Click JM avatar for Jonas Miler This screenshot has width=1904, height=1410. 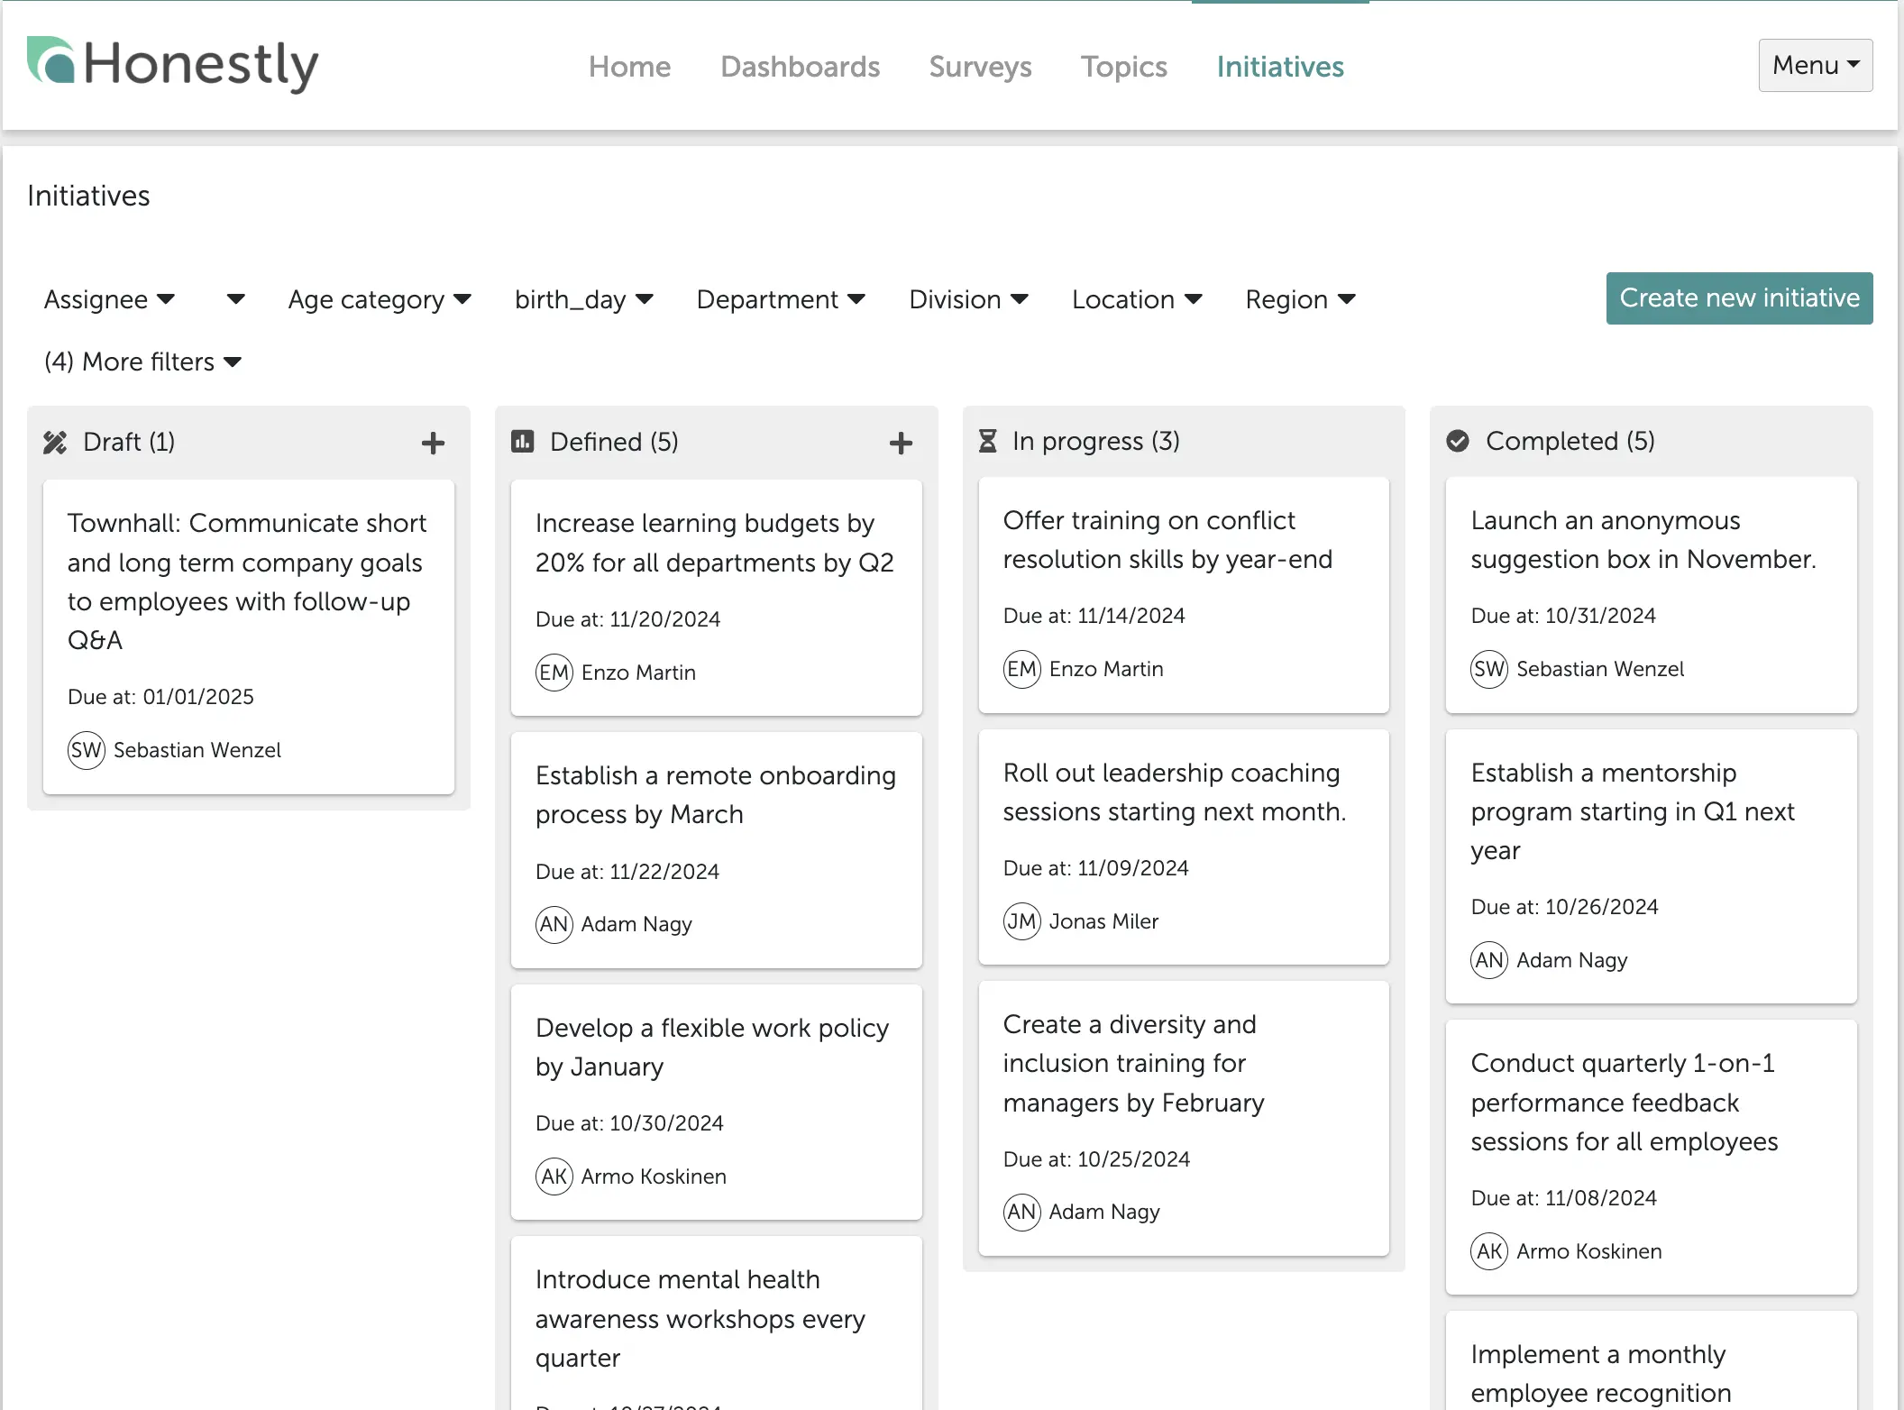point(1022,921)
